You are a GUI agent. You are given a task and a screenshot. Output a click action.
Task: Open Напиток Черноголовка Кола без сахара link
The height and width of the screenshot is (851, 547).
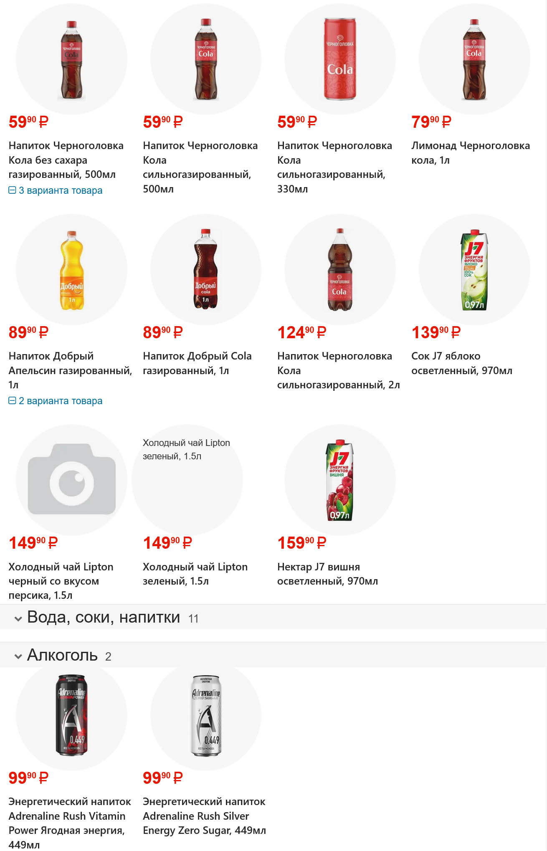66,160
